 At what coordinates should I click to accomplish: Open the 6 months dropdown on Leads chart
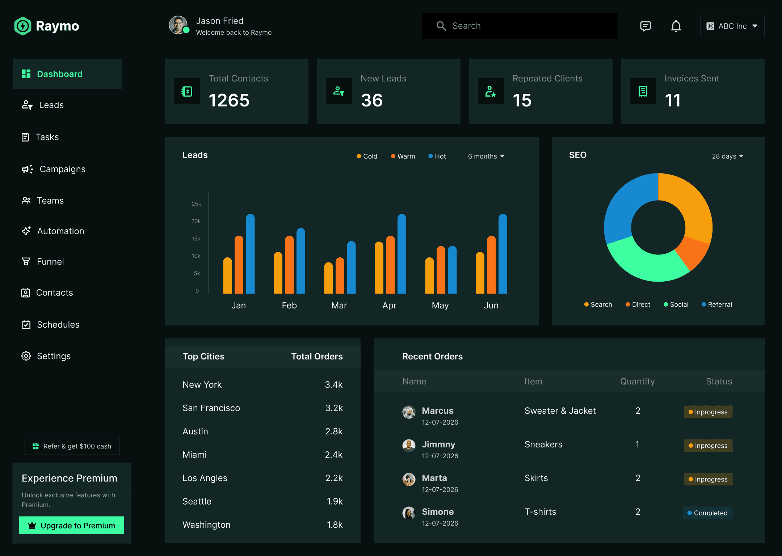click(x=486, y=156)
